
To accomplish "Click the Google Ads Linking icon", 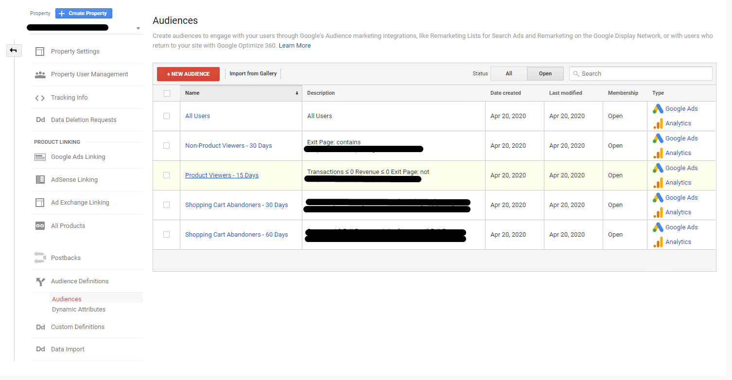I will click(x=40, y=157).
